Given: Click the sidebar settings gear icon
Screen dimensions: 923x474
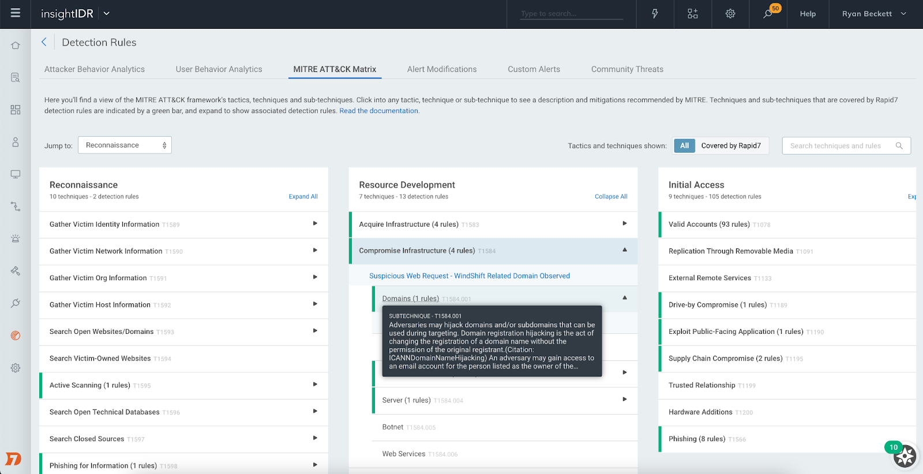Looking at the screenshot, I should click(16, 368).
